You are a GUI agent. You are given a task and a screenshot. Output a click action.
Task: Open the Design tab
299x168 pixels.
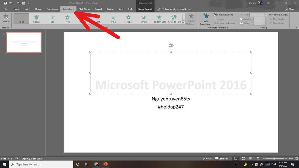pos(39,9)
